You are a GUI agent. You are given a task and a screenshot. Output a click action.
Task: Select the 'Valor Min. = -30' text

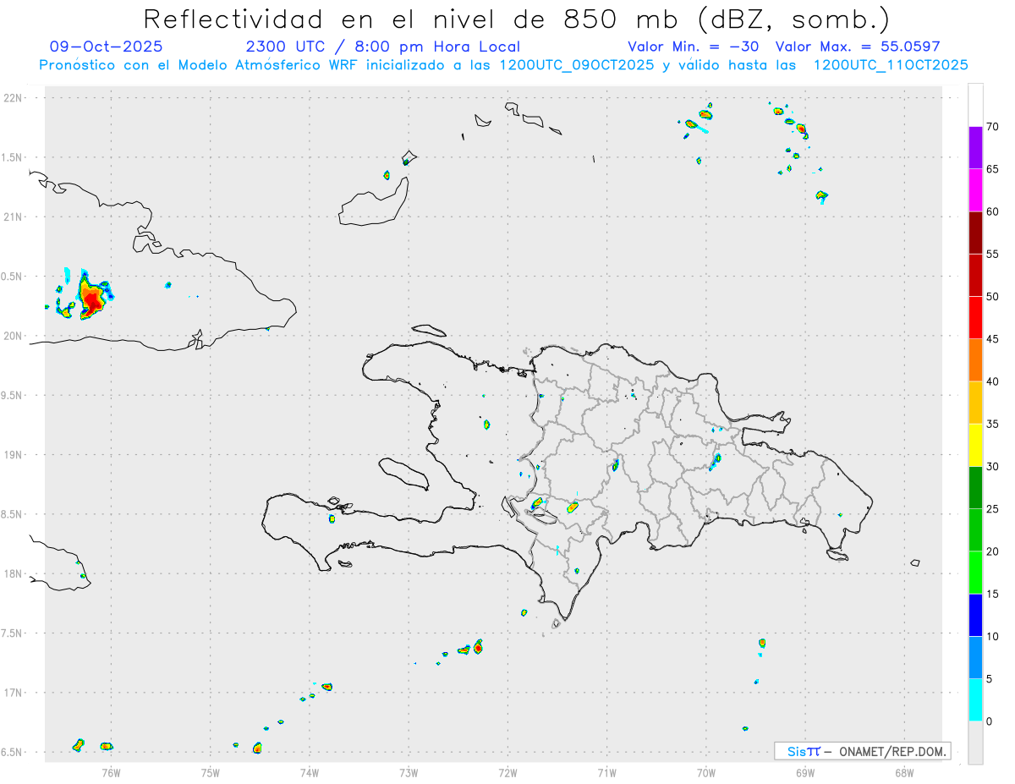pyautogui.click(x=693, y=47)
